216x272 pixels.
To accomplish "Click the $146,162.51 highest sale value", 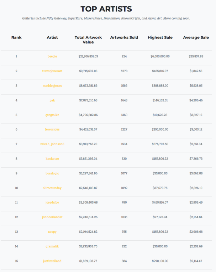I will [160, 100].
